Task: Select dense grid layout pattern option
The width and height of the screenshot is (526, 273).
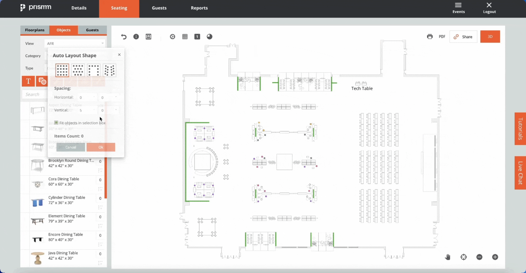Action: point(61,70)
